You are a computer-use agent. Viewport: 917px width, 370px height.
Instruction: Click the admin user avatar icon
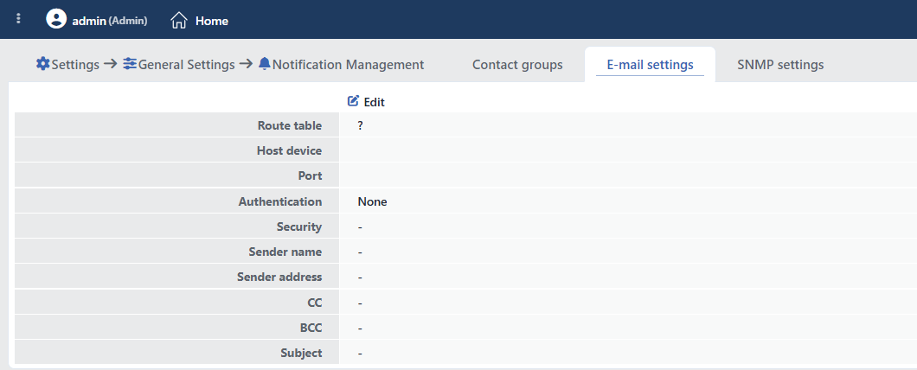click(x=56, y=19)
